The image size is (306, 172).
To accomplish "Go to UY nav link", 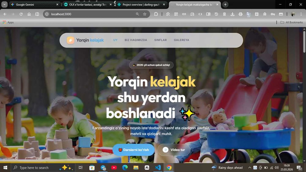I will 115,40.
